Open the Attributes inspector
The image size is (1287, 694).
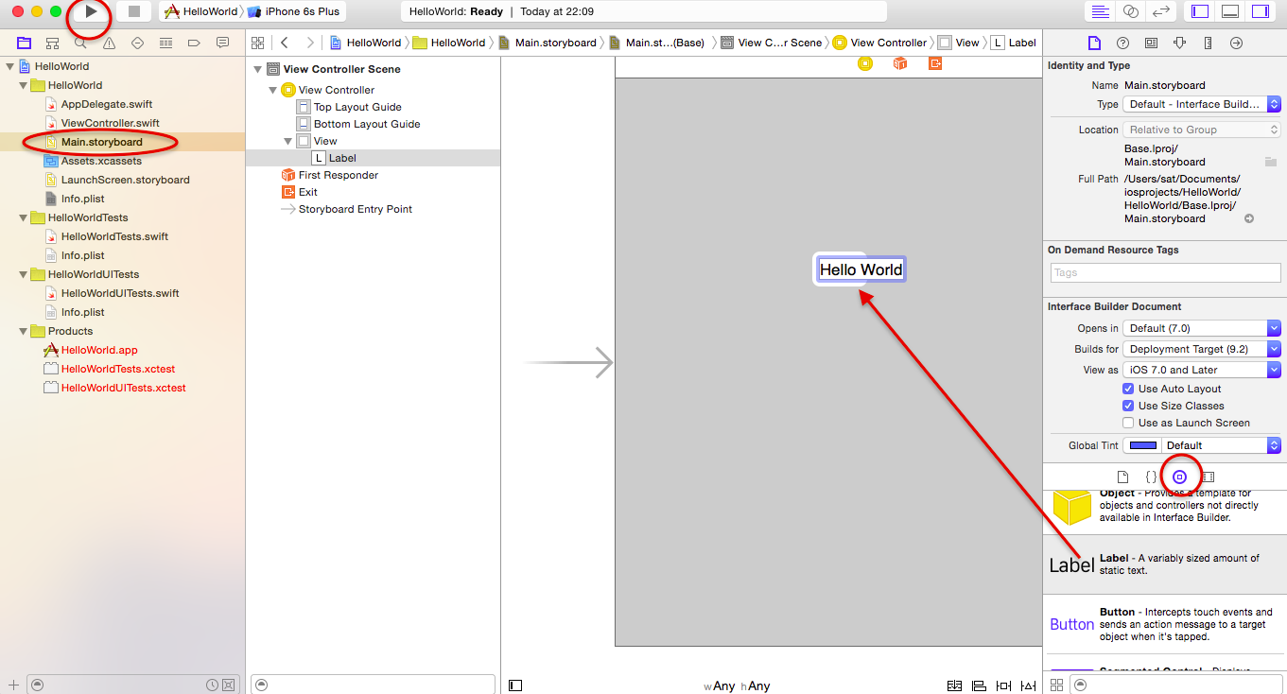tap(1179, 43)
